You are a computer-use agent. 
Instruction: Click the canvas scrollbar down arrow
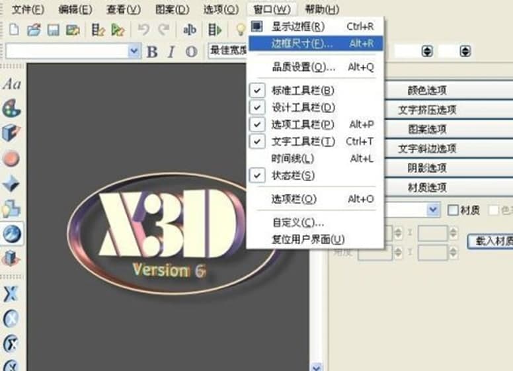click(x=316, y=367)
